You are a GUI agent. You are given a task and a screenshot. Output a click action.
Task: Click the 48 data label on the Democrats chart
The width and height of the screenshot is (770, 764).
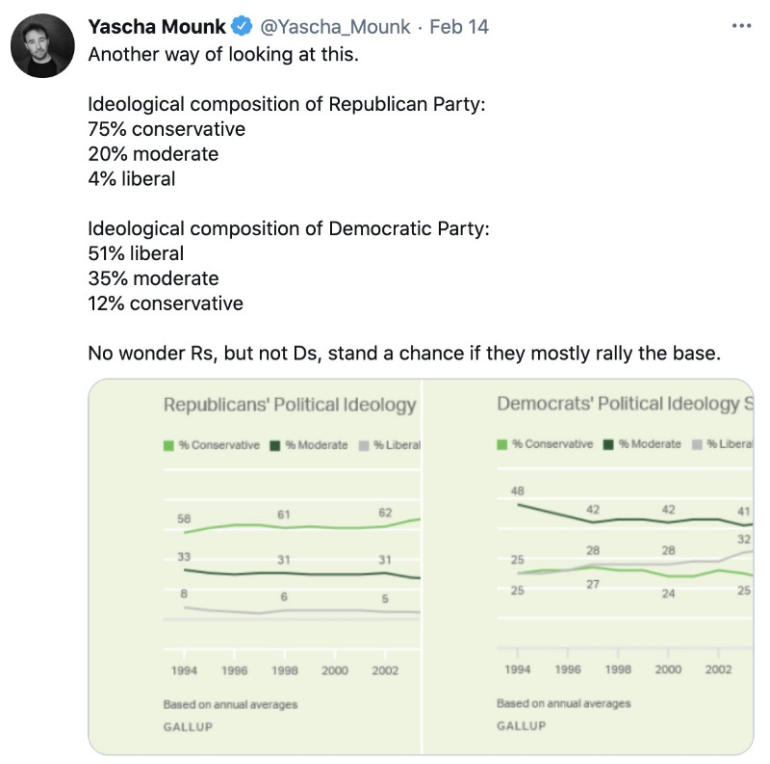[x=516, y=490]
